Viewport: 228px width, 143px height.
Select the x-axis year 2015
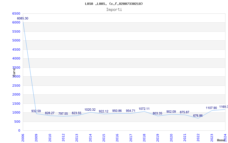(104, 138)
